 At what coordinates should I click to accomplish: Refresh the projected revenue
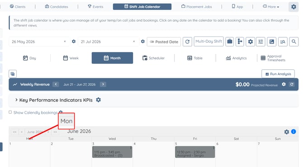292,84
